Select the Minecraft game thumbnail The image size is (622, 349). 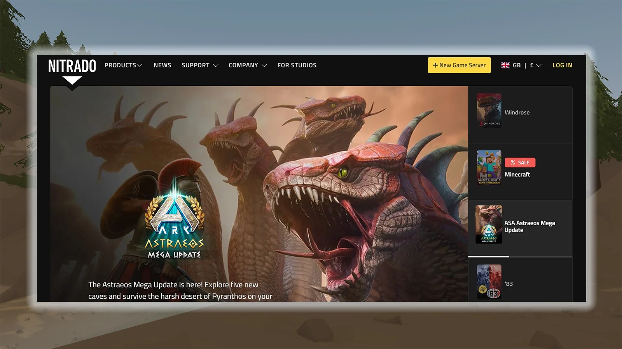point(489,168)
